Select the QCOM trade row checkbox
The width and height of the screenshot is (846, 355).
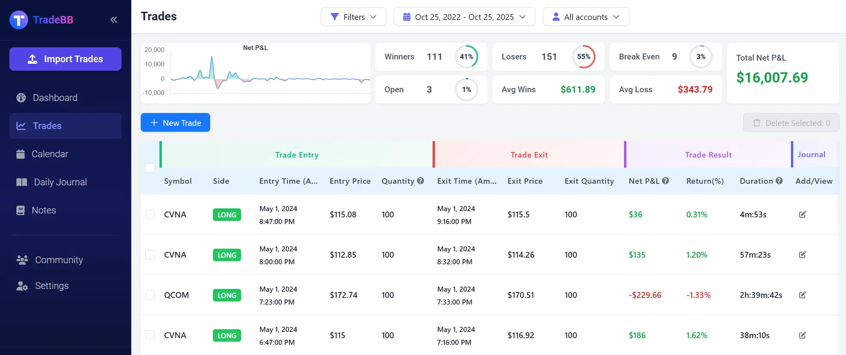point(150,295)
